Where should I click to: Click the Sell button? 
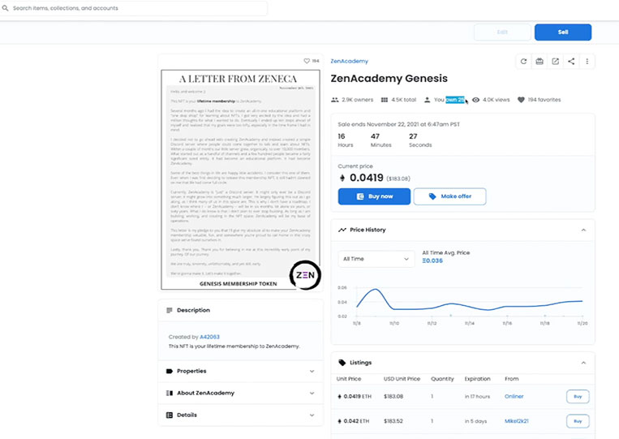(x=563, y=32)
